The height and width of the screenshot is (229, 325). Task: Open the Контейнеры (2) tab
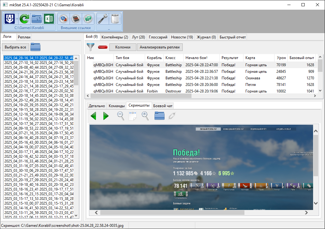(x=115, y=37)
